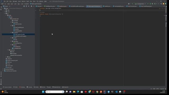Open the Dependencies tool window

[x=56, y=87]
